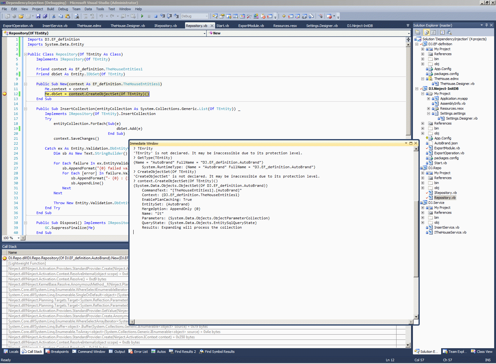
Task: Click the Find in Files icon
Action: (x=77, y=16)
